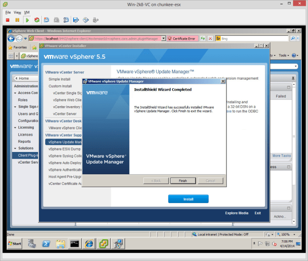
Task: Select vSphere Syslog Collector entry
Action: click(65, 156)
